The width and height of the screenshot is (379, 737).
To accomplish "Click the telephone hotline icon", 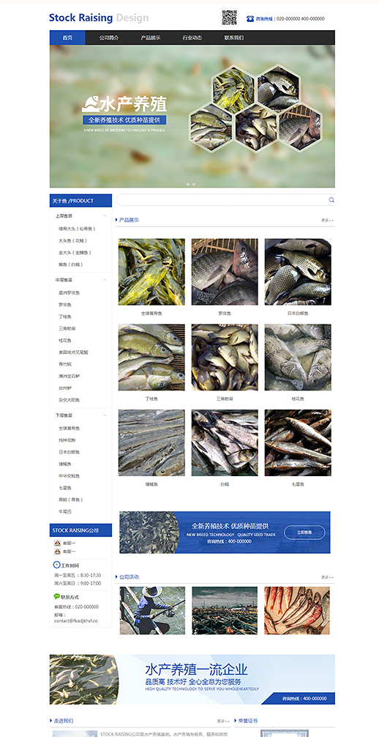I will click(250, 19).
